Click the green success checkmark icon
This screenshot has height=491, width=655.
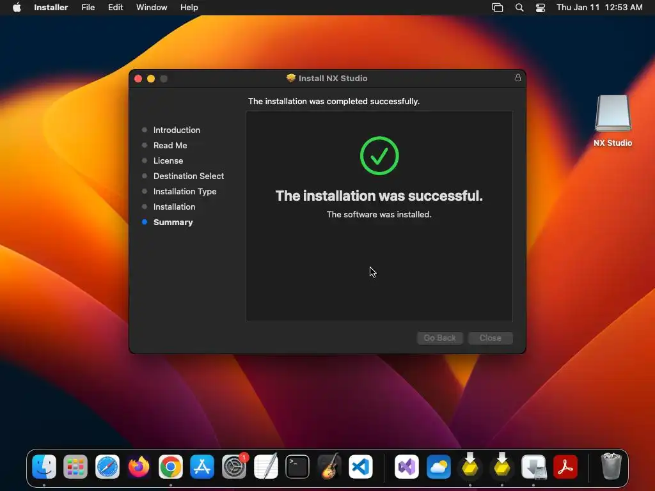(379, 156)
